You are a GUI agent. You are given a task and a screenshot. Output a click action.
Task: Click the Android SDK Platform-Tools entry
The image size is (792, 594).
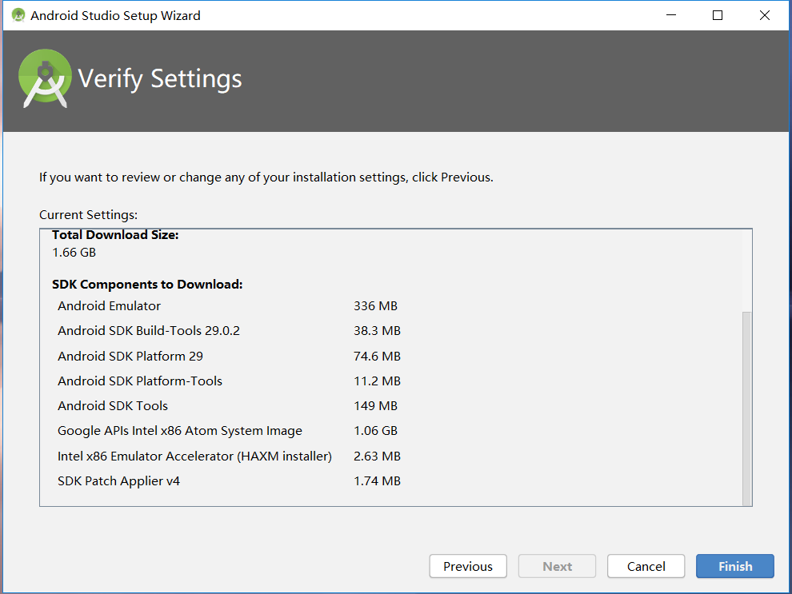139,381
